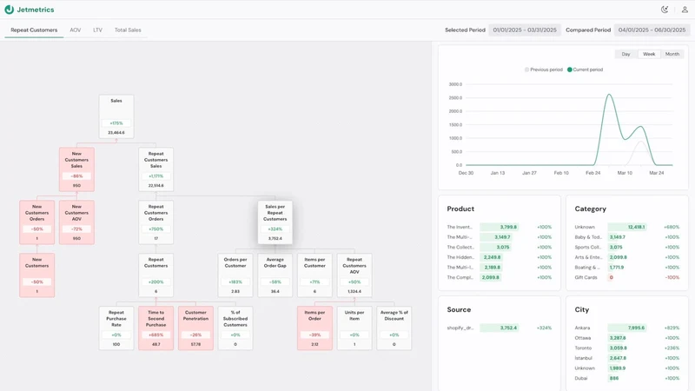Select the New Customers node
This screenshot has width=695, height=391.
click(x=36, y=275)
